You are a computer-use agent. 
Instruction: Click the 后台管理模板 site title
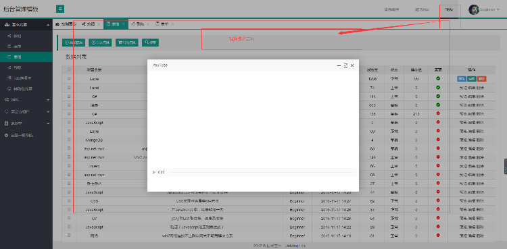21,9
